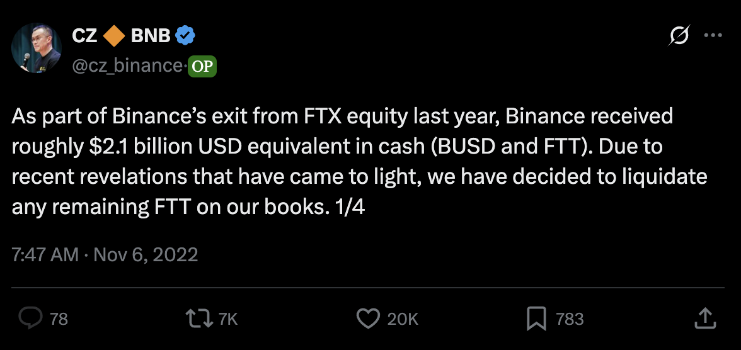The height and width of the screenshot is (350, 741).
Task: Click the Nov 6, 2022 date
Action: (x=146, y=254)
